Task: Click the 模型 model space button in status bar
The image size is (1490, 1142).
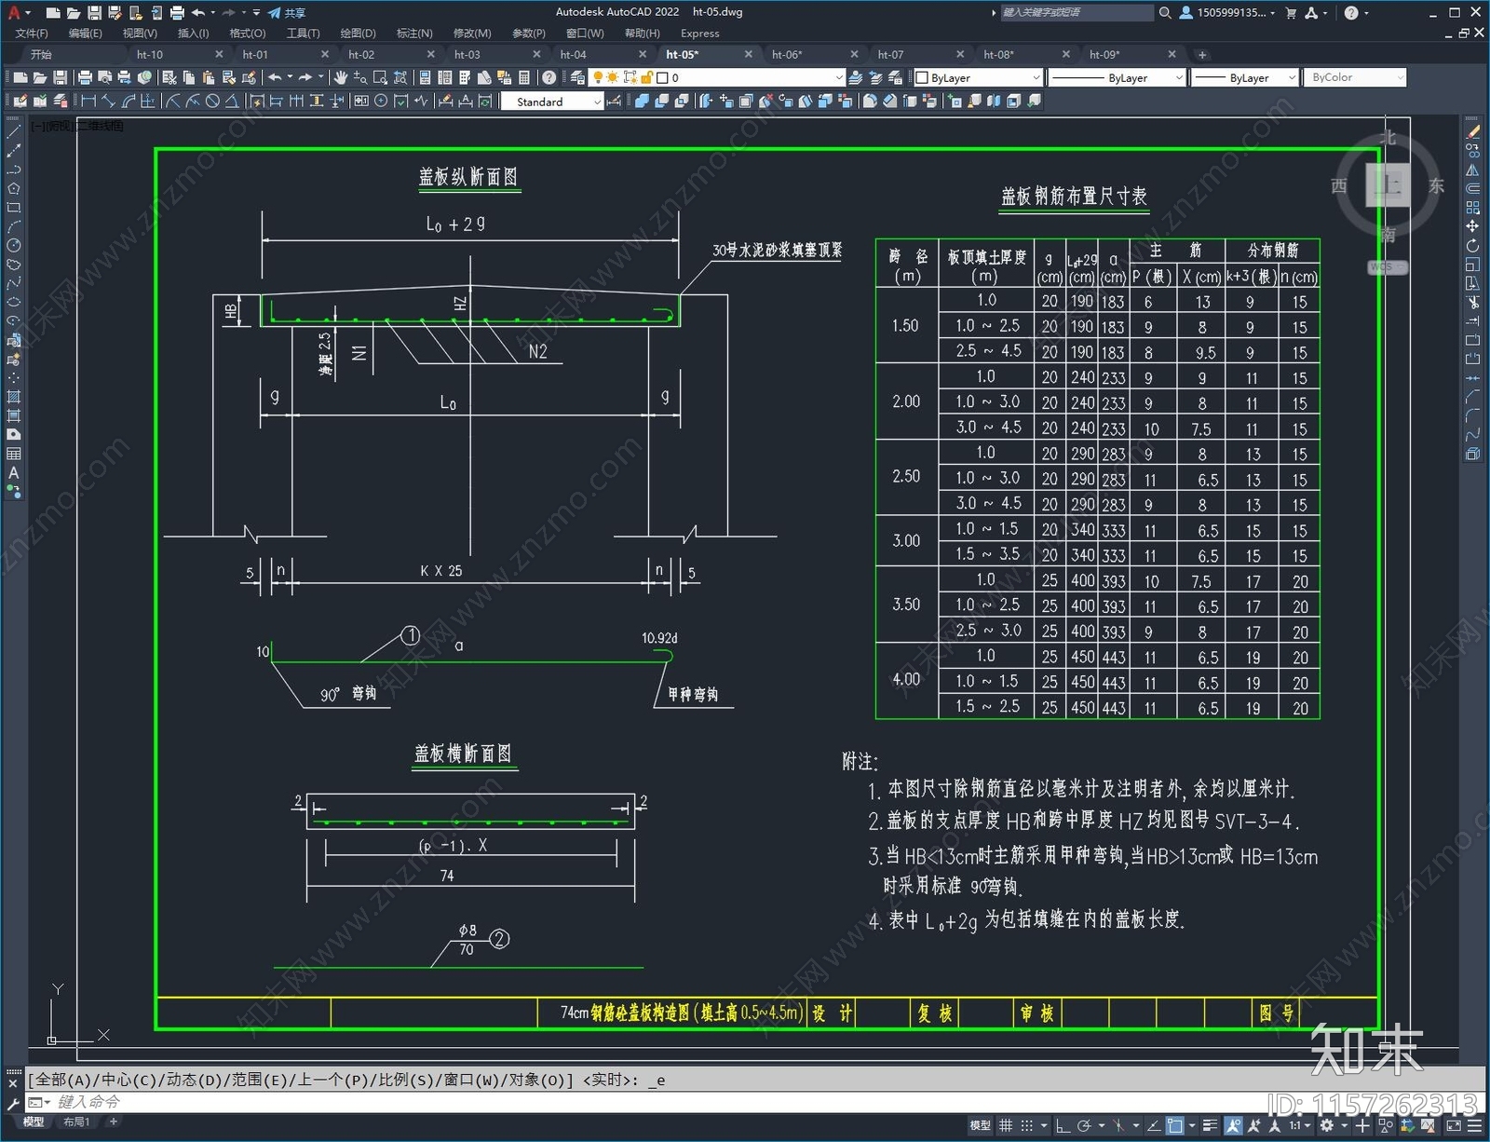Action: click(x=980, y=1125)
